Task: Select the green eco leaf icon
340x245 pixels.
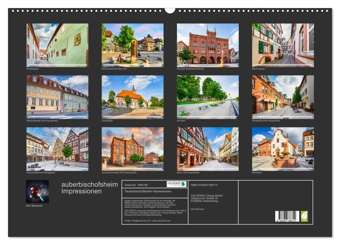Action: tap(304, 216)
